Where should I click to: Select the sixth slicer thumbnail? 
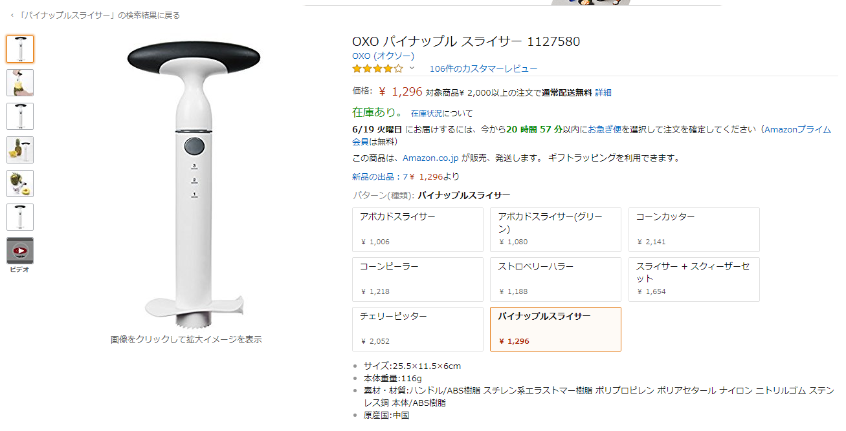pyautogui.click(x=20, y=217)
